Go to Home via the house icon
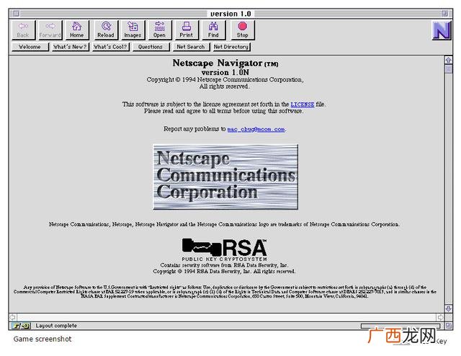This screenshot has height=356, width=461. [77, 30]
